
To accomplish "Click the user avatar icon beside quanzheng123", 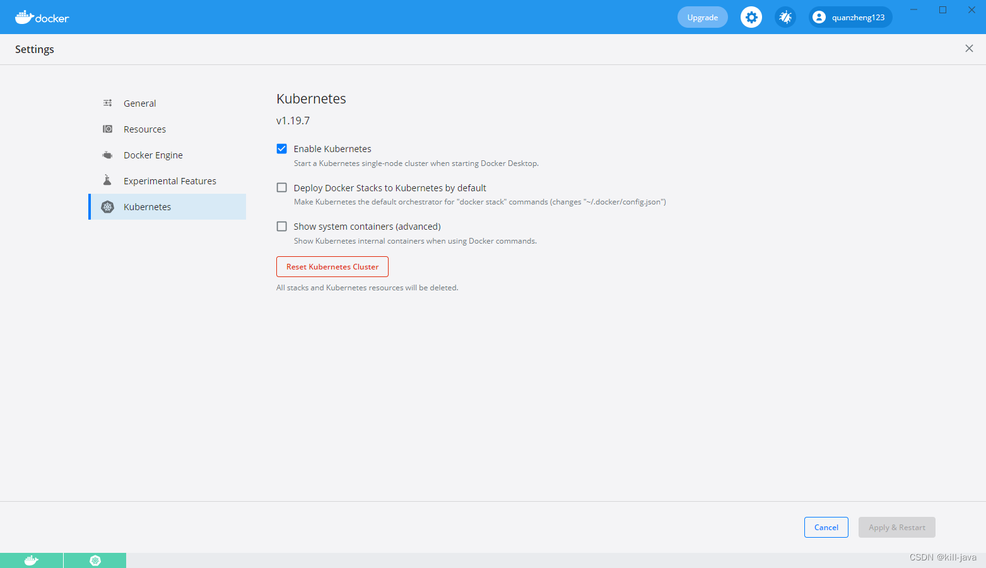I will coord(819,17).
